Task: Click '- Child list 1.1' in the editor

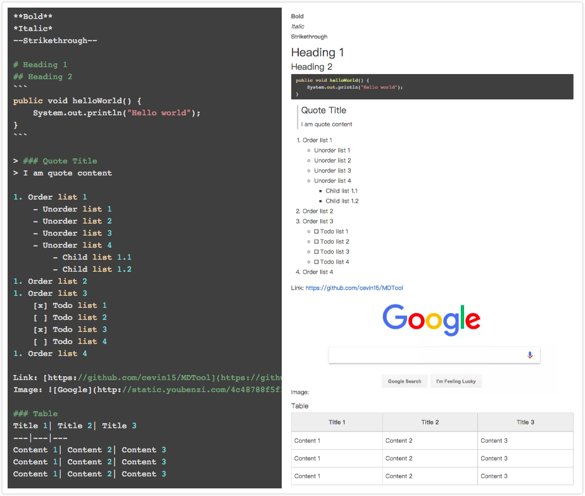Action: (92, 257)
